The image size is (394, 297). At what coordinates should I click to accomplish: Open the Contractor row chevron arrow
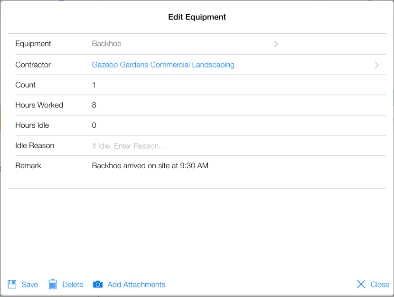click(376, 65)
